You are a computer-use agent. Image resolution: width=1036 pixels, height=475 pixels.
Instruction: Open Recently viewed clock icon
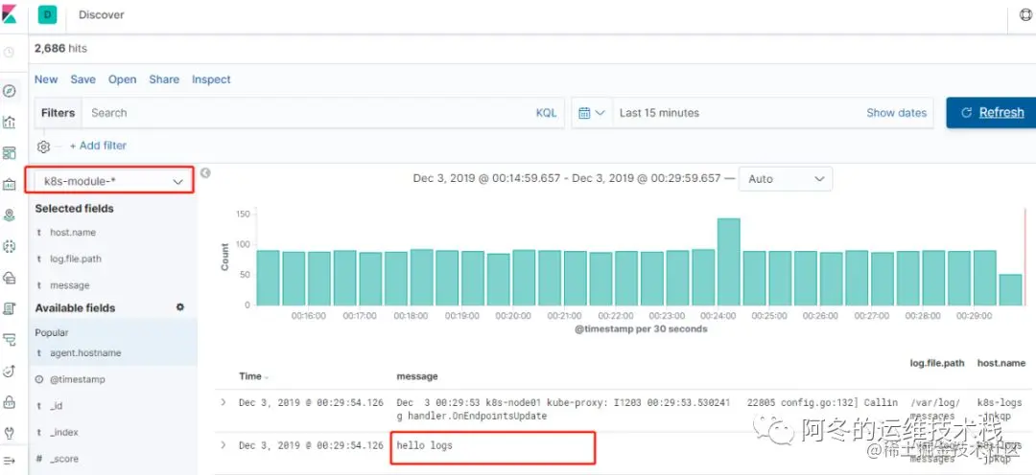[x=10, y=52]
